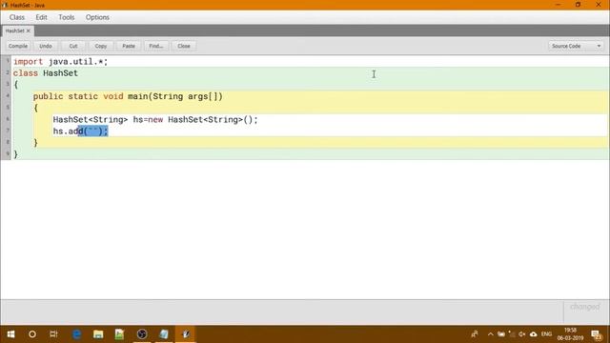Open the Edit menu
610x343 pixels.
tap(41, 17)
